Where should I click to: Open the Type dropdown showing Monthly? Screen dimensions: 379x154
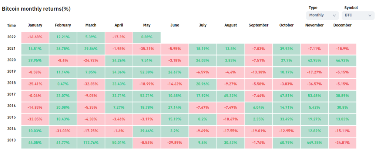[x=322, y=15]
